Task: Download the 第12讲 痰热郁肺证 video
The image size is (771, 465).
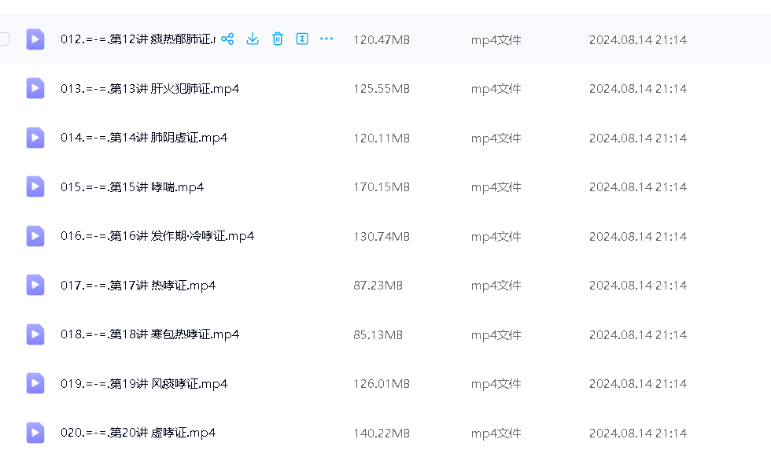Action: (x=253, y=39)
